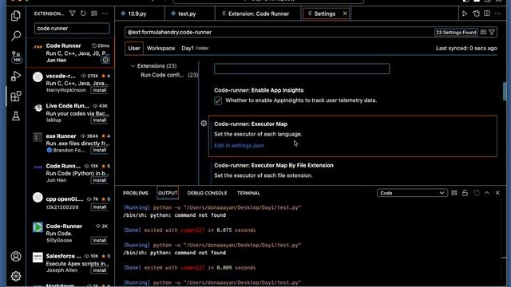Install the vscode-r... extension by HarryHopkinson
The height and width of the screenshot is (287, 511).
pos(99,90)
